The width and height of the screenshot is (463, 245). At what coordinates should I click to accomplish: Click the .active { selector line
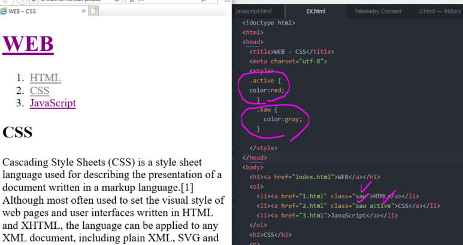[x=265, y=81]
